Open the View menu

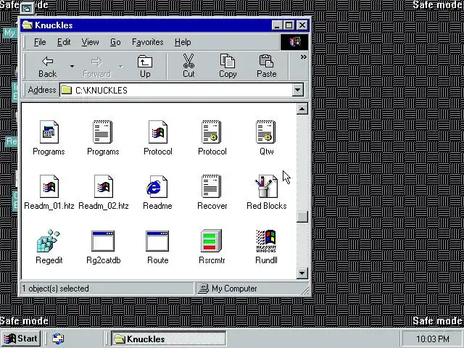click(90, 42)
